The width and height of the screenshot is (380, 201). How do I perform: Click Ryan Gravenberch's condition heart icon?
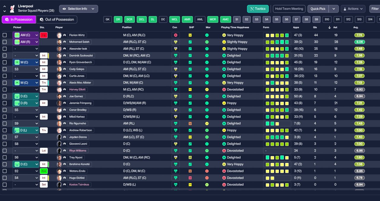tap(176, 62)
